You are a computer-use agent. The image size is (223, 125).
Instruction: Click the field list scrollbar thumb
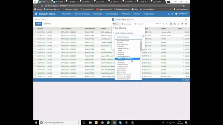tap(141, 46)
